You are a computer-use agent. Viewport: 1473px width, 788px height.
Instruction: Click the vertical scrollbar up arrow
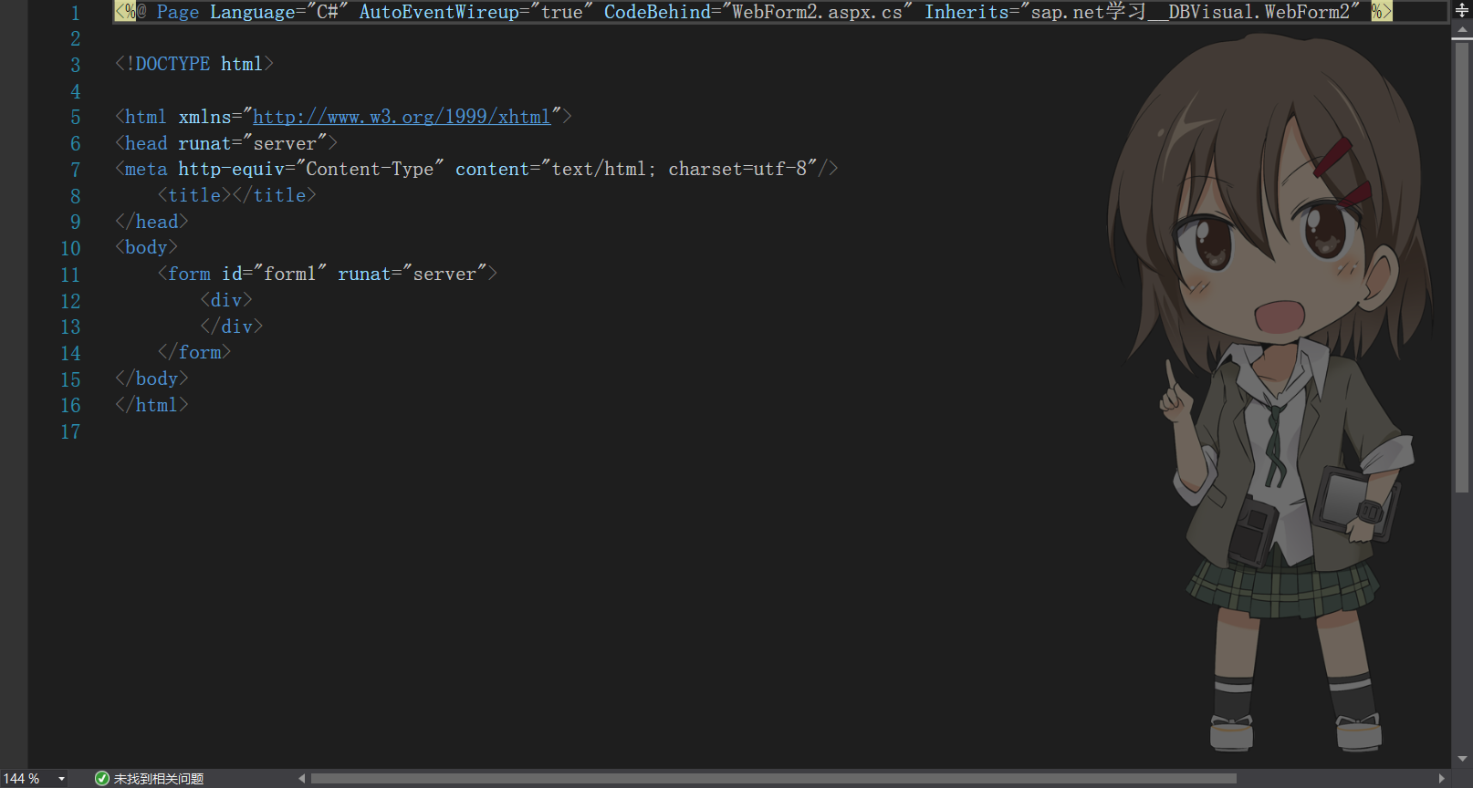[x=1462, y=31]
